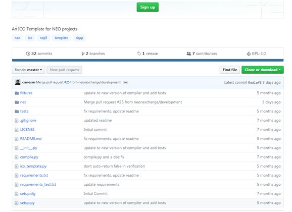292x212 pixels.
Task: Open the ico_template.py file
Action: (33, 166)
